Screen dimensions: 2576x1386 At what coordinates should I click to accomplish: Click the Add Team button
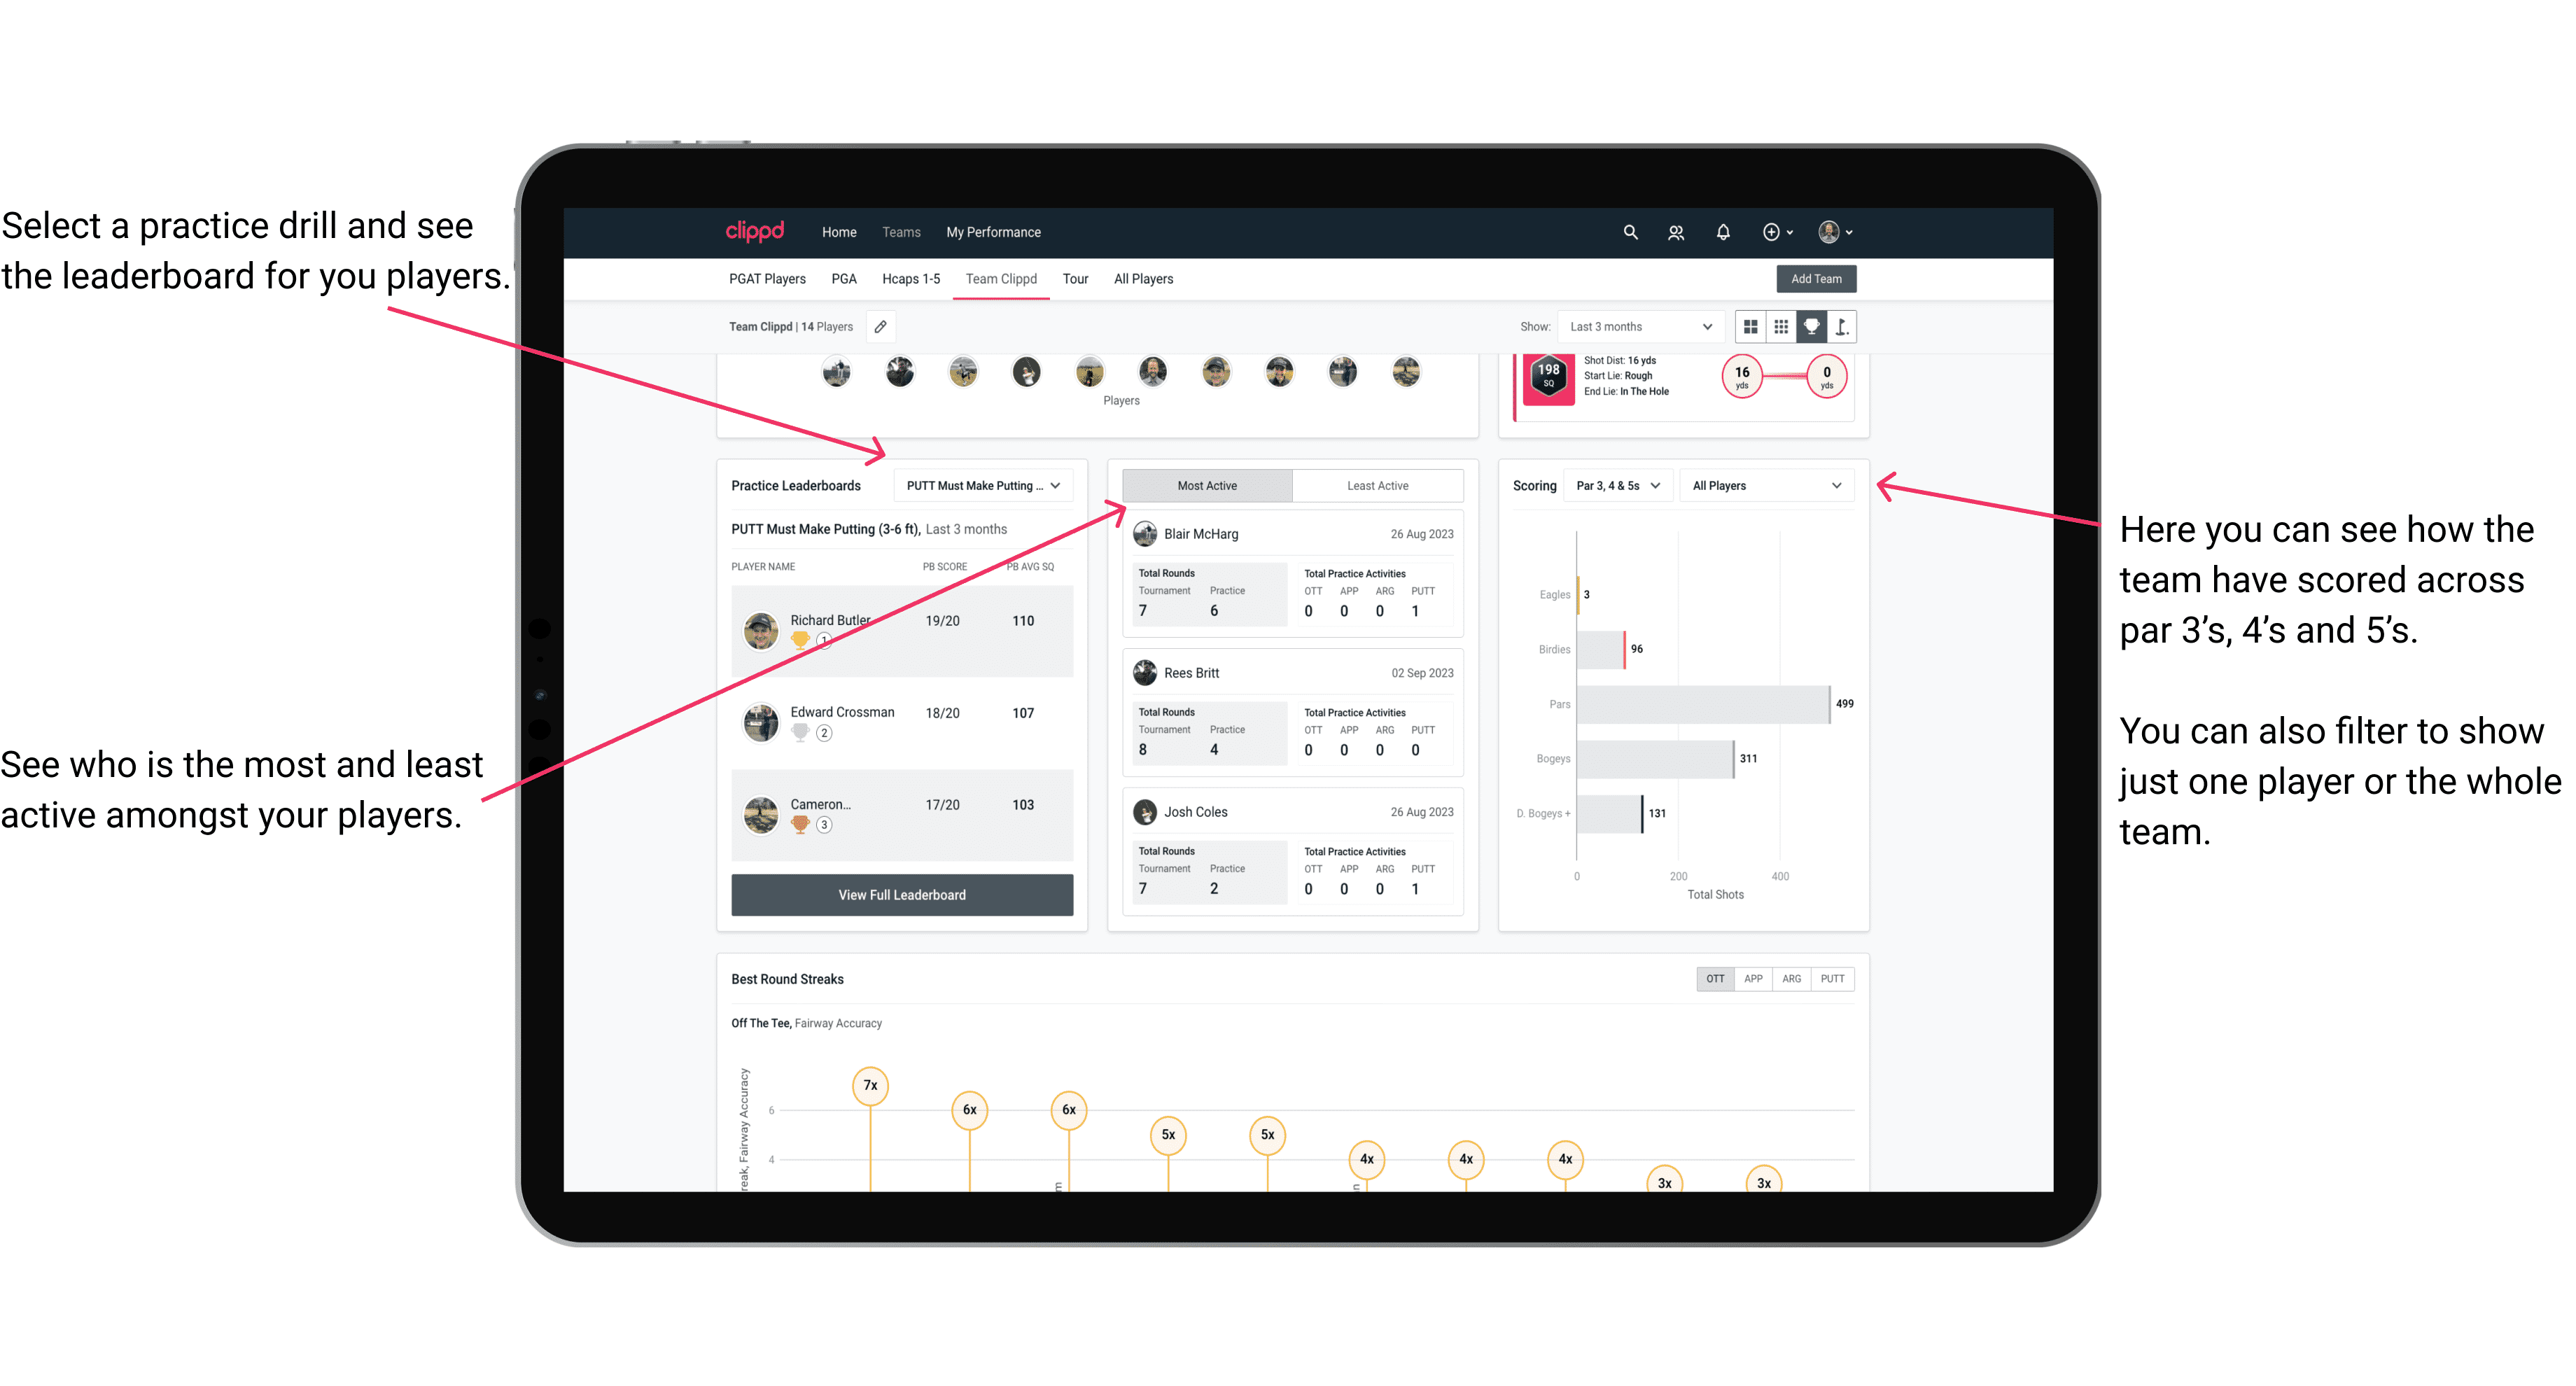pyautogui.click(x=1815, y=278)
